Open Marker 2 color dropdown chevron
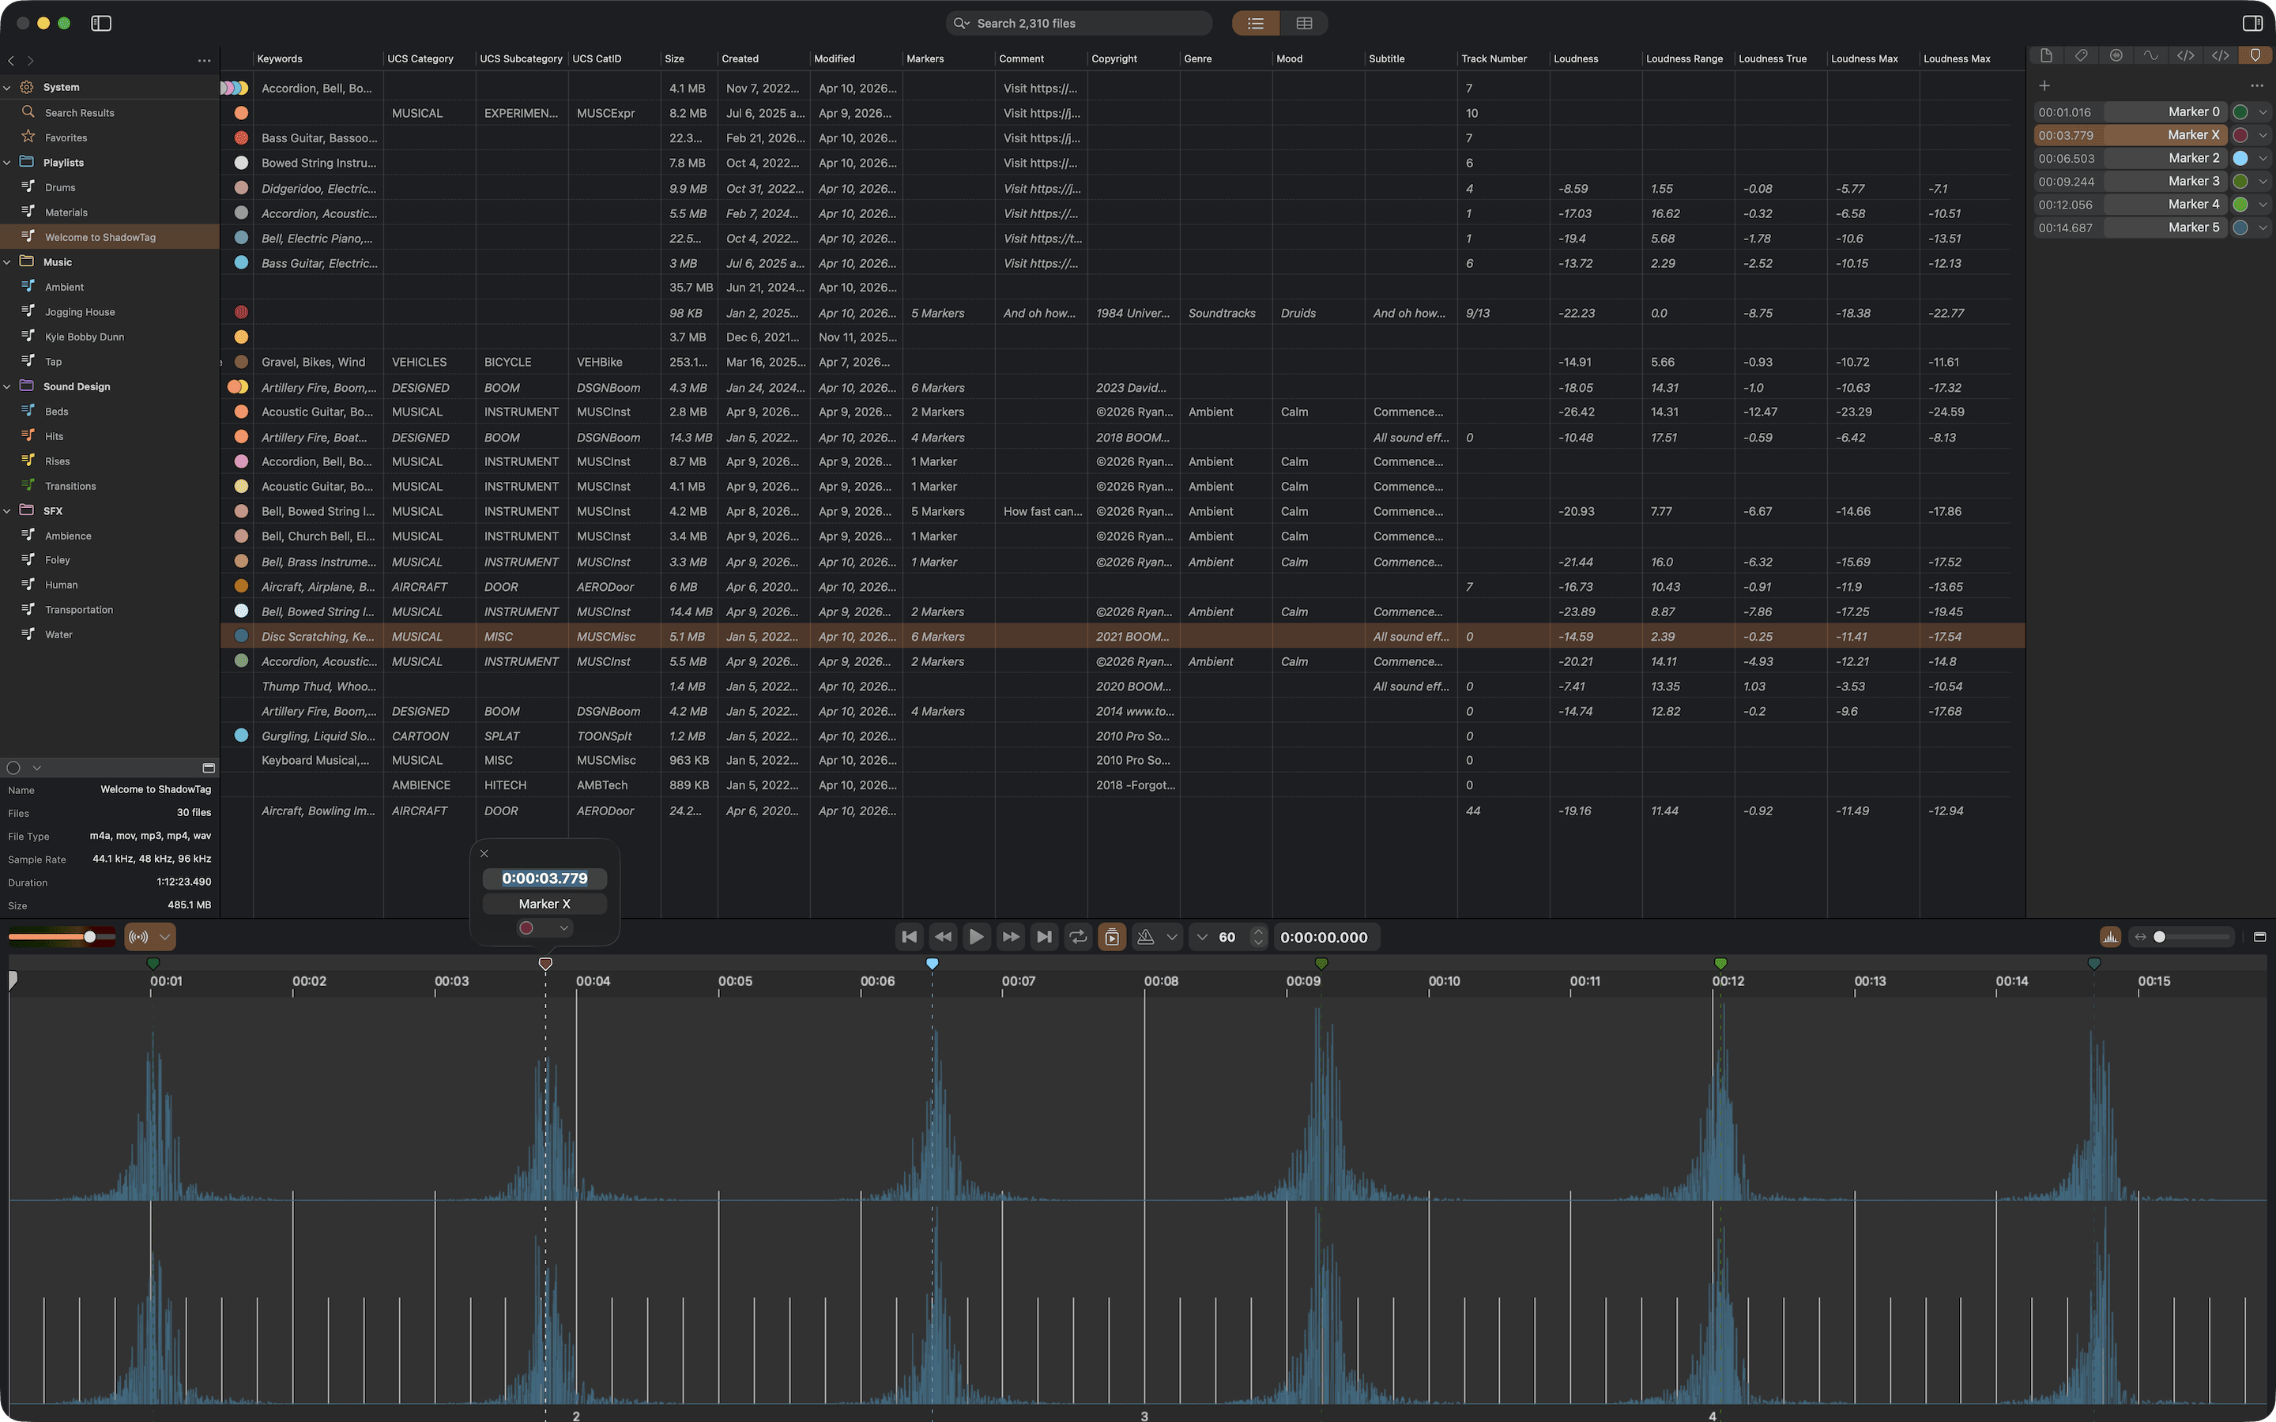This screenshot has height=1422, width=2276. (2263, 158)
